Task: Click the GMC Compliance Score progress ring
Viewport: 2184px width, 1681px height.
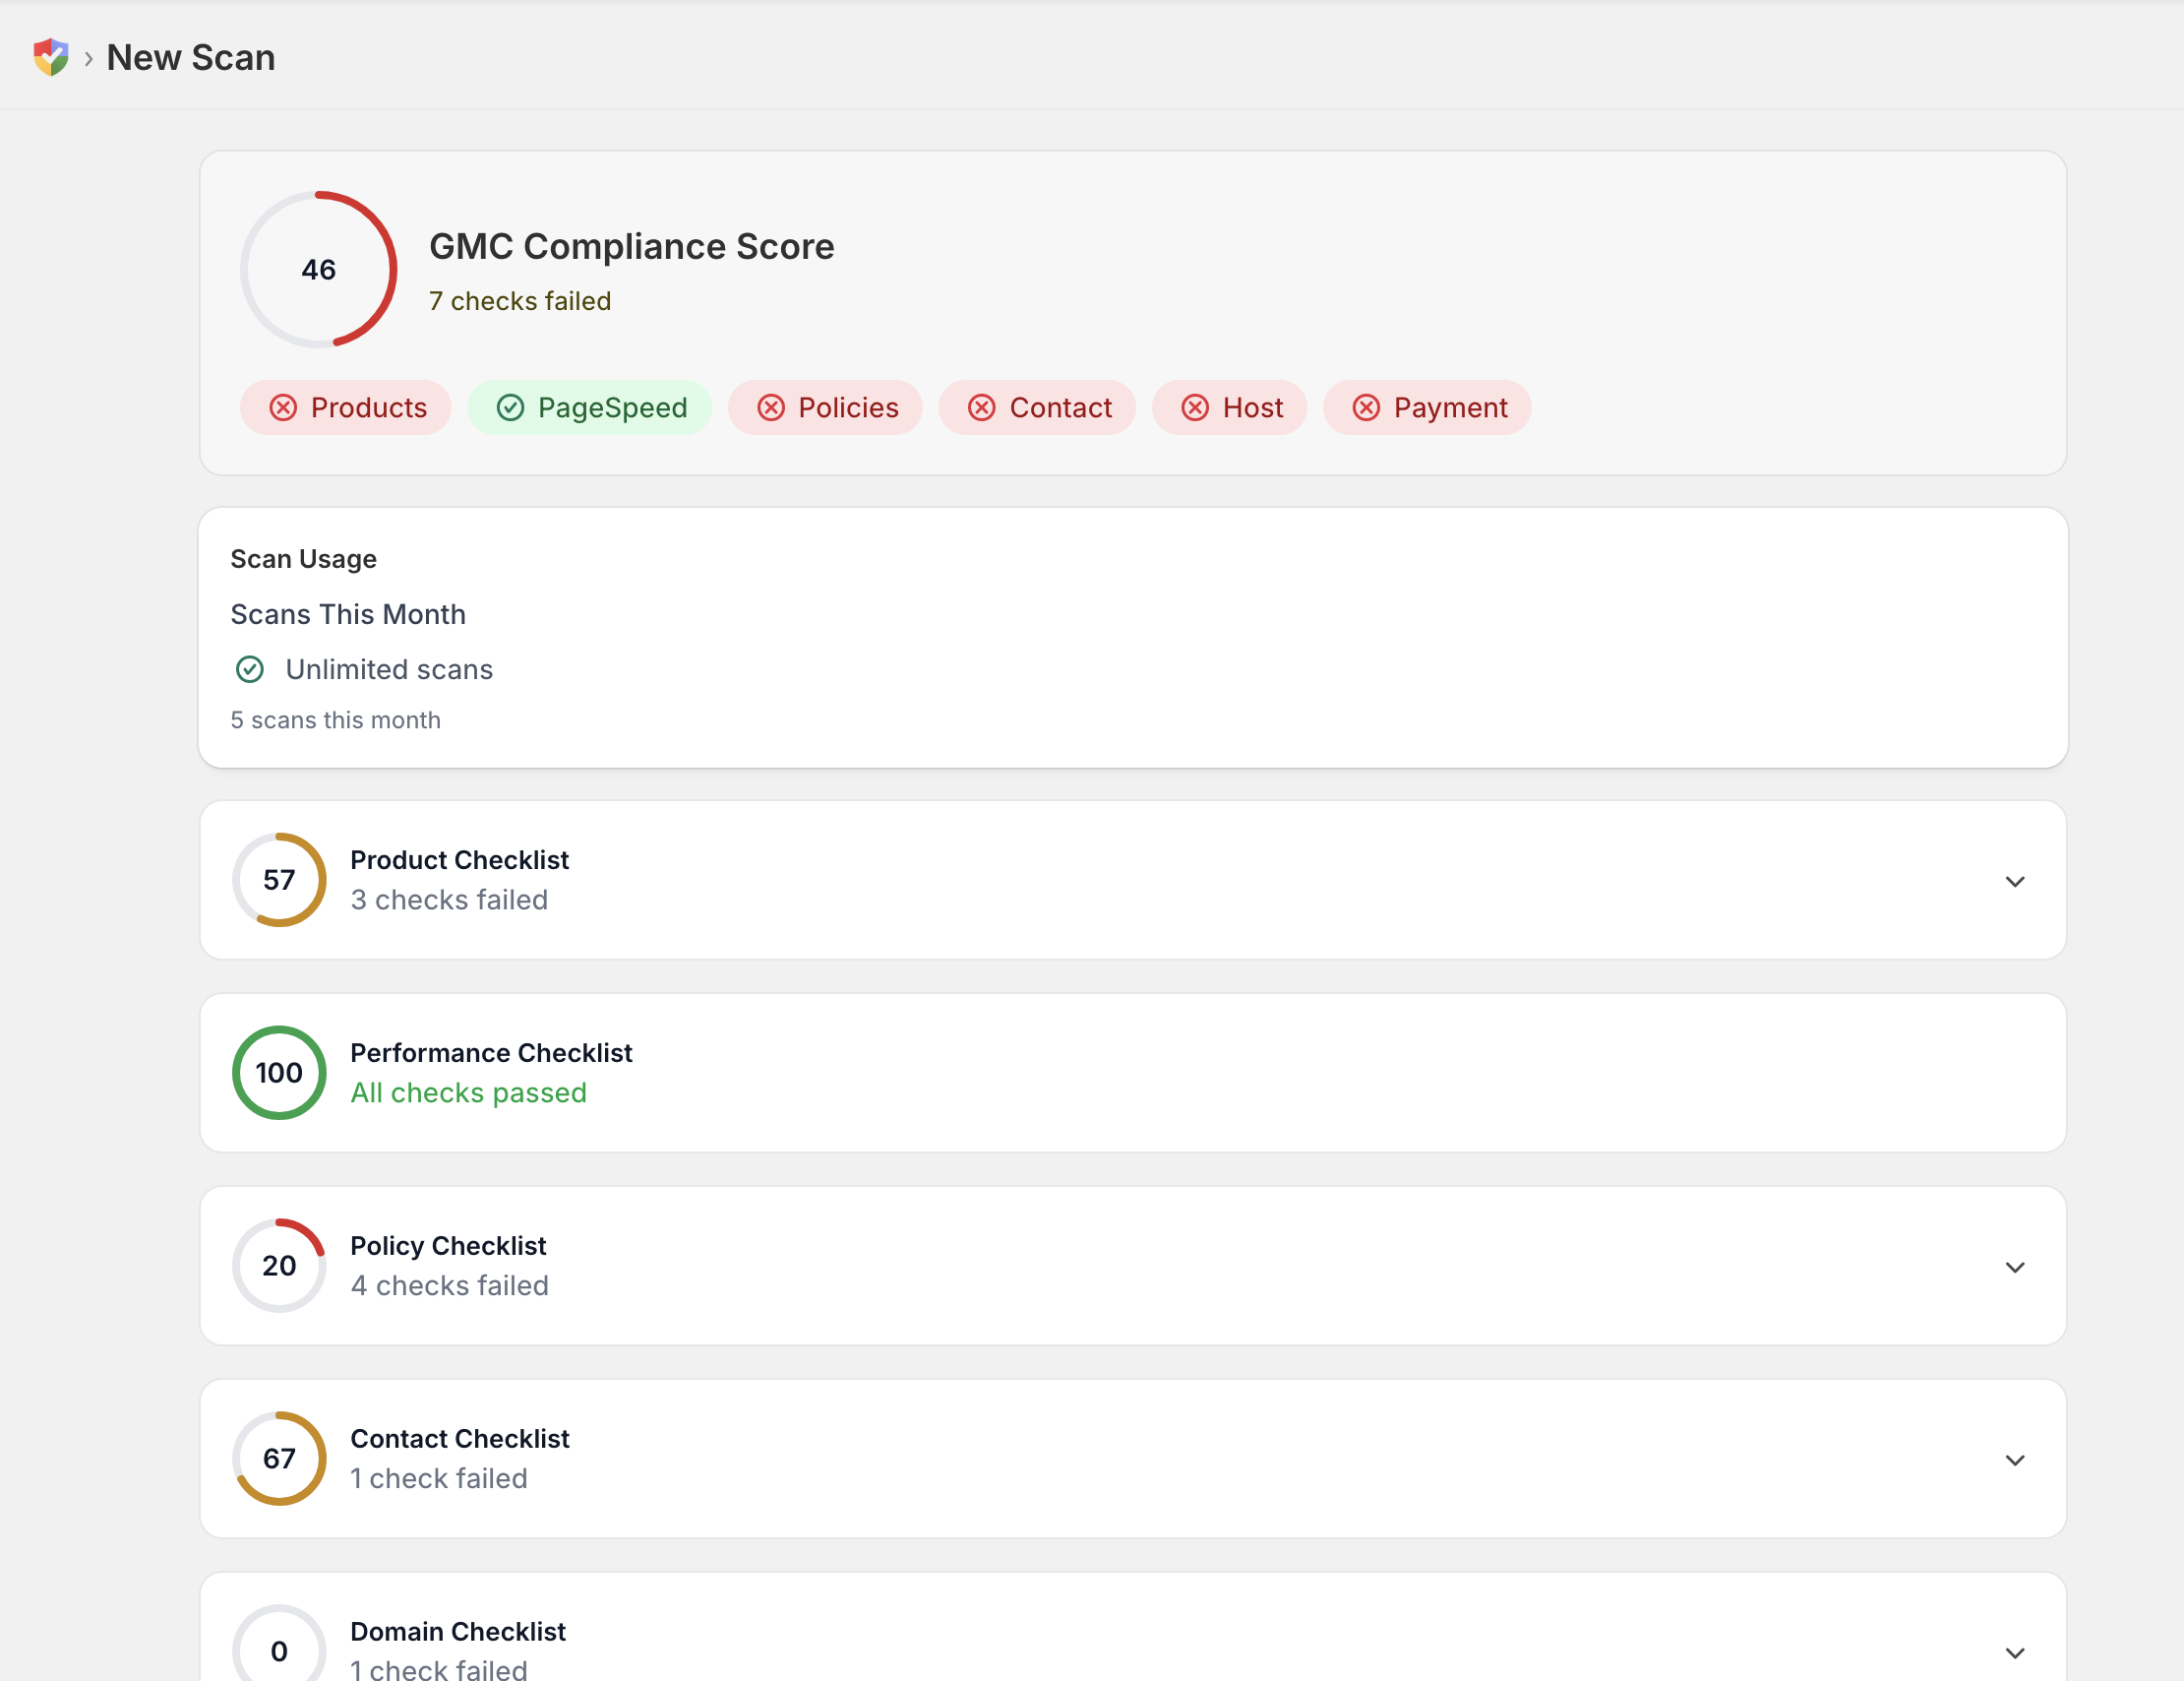Action: pyautogui.click(x=318, y=270)
